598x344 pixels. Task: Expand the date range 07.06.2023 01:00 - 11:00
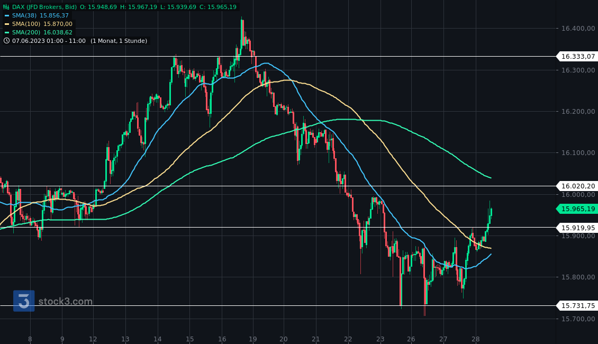[48, 41]
